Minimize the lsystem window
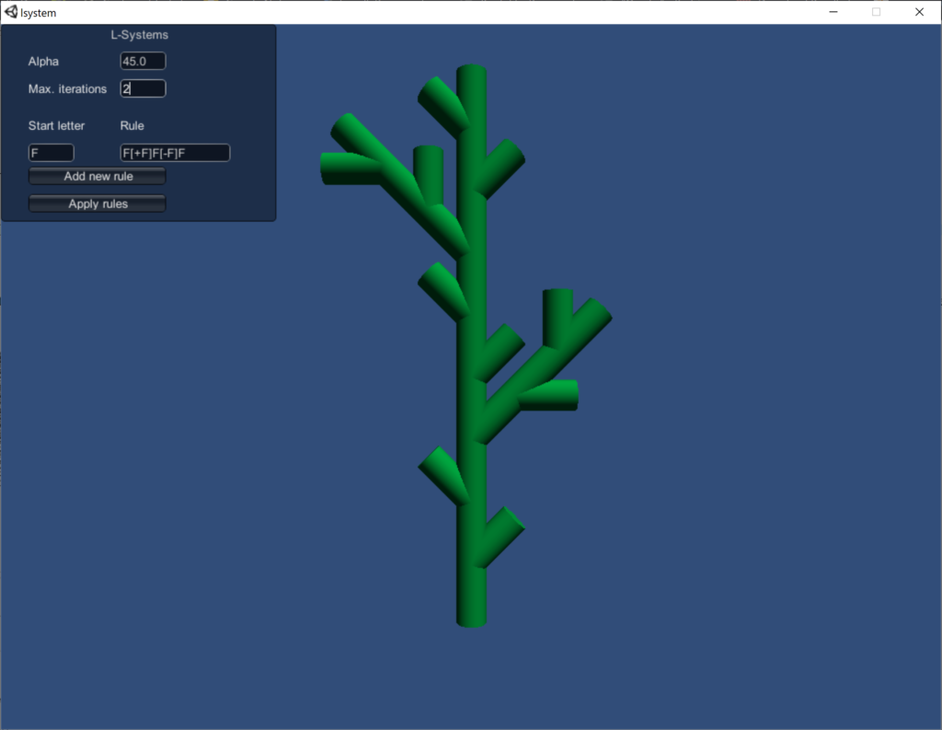 833,12
